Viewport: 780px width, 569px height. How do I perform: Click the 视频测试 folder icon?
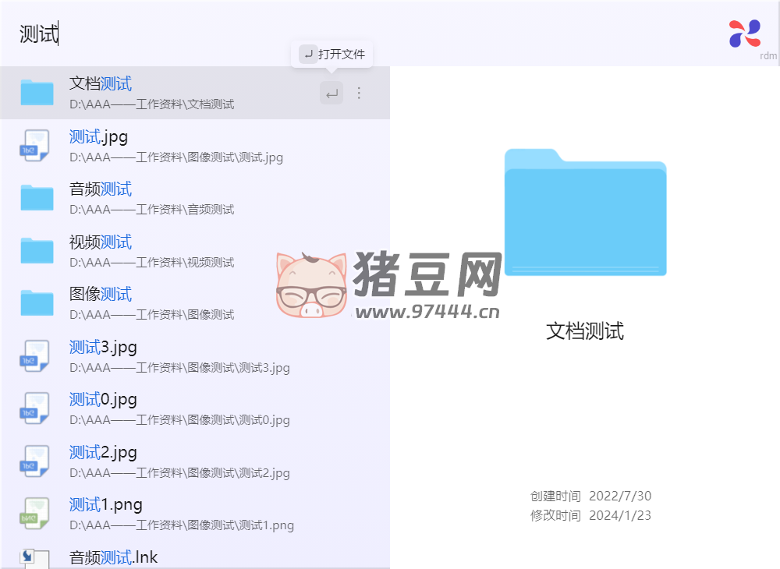[37, 251]
